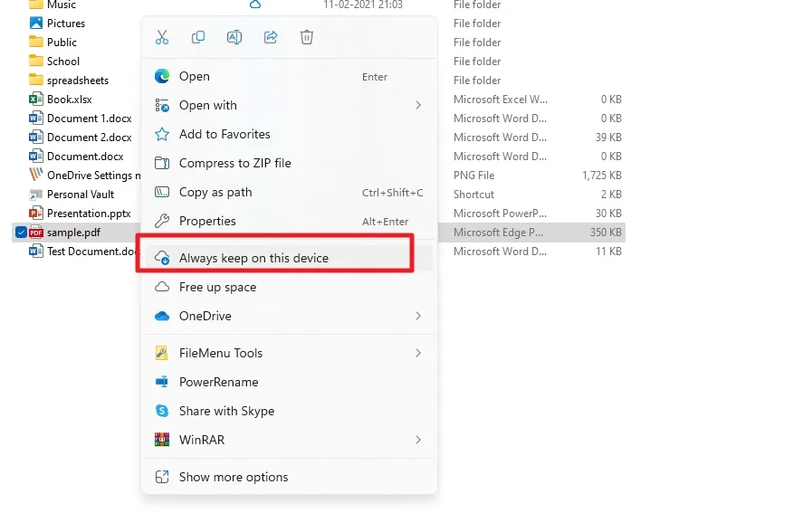This screenshot has height=513, width=793.
Task: Click the Rename icon in context menu
Action: tap(234, 37)
